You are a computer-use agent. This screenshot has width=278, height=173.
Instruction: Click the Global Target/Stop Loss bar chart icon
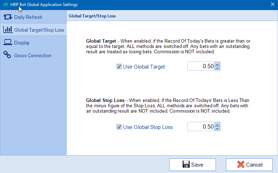(x=8, y=30)
